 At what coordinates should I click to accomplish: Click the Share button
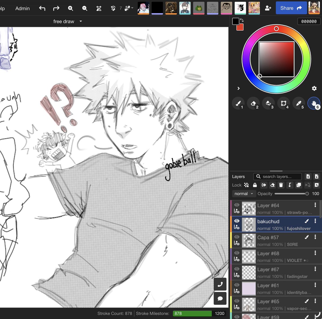pyautogui.click(x=291, y=8)
